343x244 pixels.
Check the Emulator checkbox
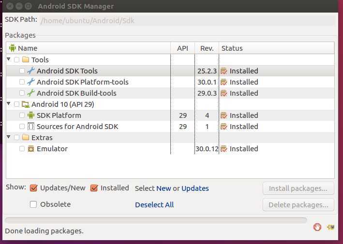coord(22,149)
